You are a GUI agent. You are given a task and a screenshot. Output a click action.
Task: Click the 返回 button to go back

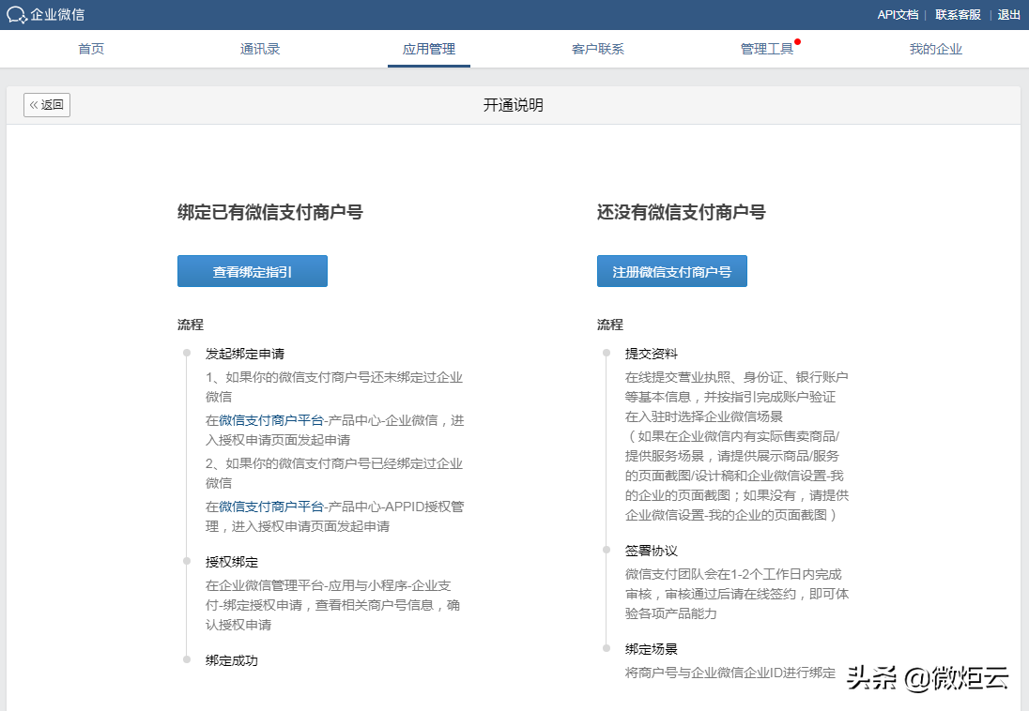click(47, 105)
